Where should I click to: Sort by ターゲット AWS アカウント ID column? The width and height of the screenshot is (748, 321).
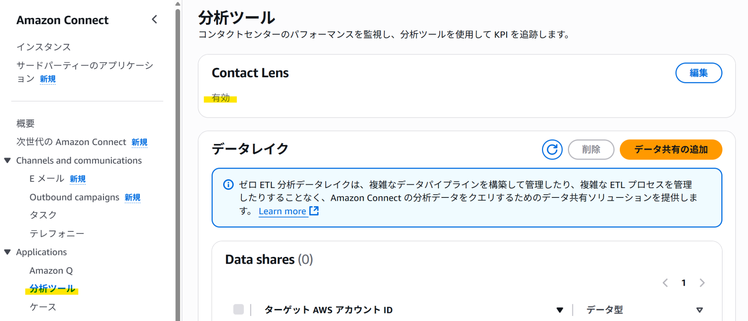(x=559, y=310)
